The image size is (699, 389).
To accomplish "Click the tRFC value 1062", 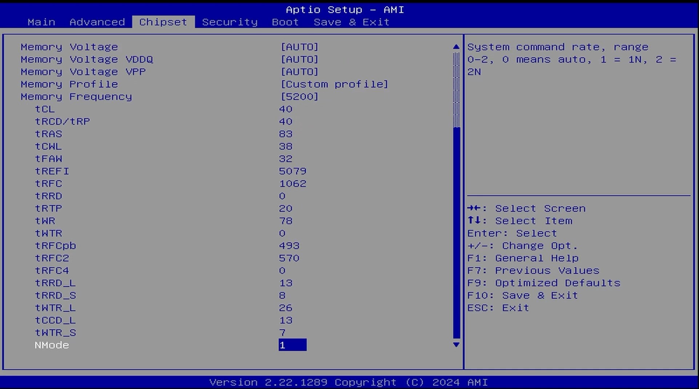I will [293, 184].
